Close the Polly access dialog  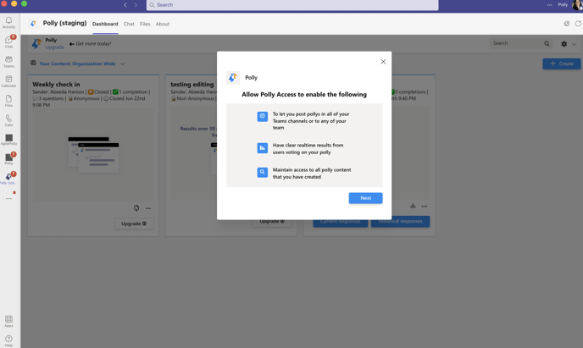coord(383,62)
